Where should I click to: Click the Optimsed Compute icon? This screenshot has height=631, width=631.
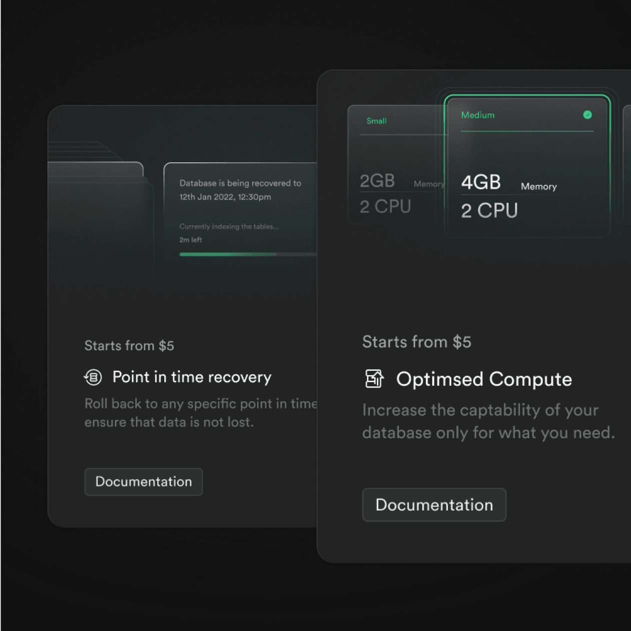tap(374, 379)
